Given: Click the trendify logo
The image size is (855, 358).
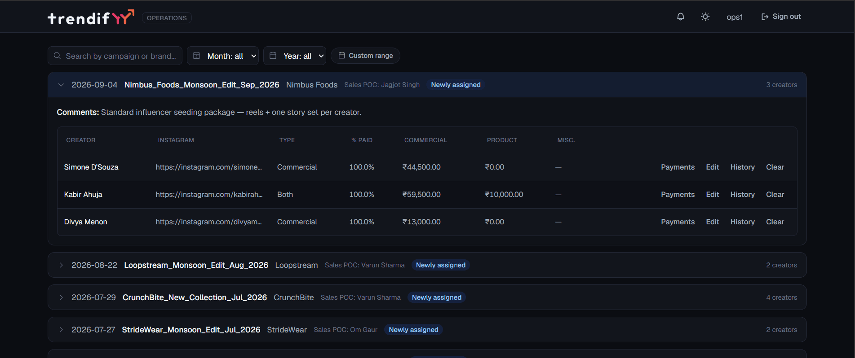Looking at the screenshot, I should (x=91, y=17).
